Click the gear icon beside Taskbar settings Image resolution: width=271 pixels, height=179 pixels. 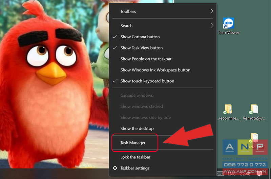coord(115,168)
